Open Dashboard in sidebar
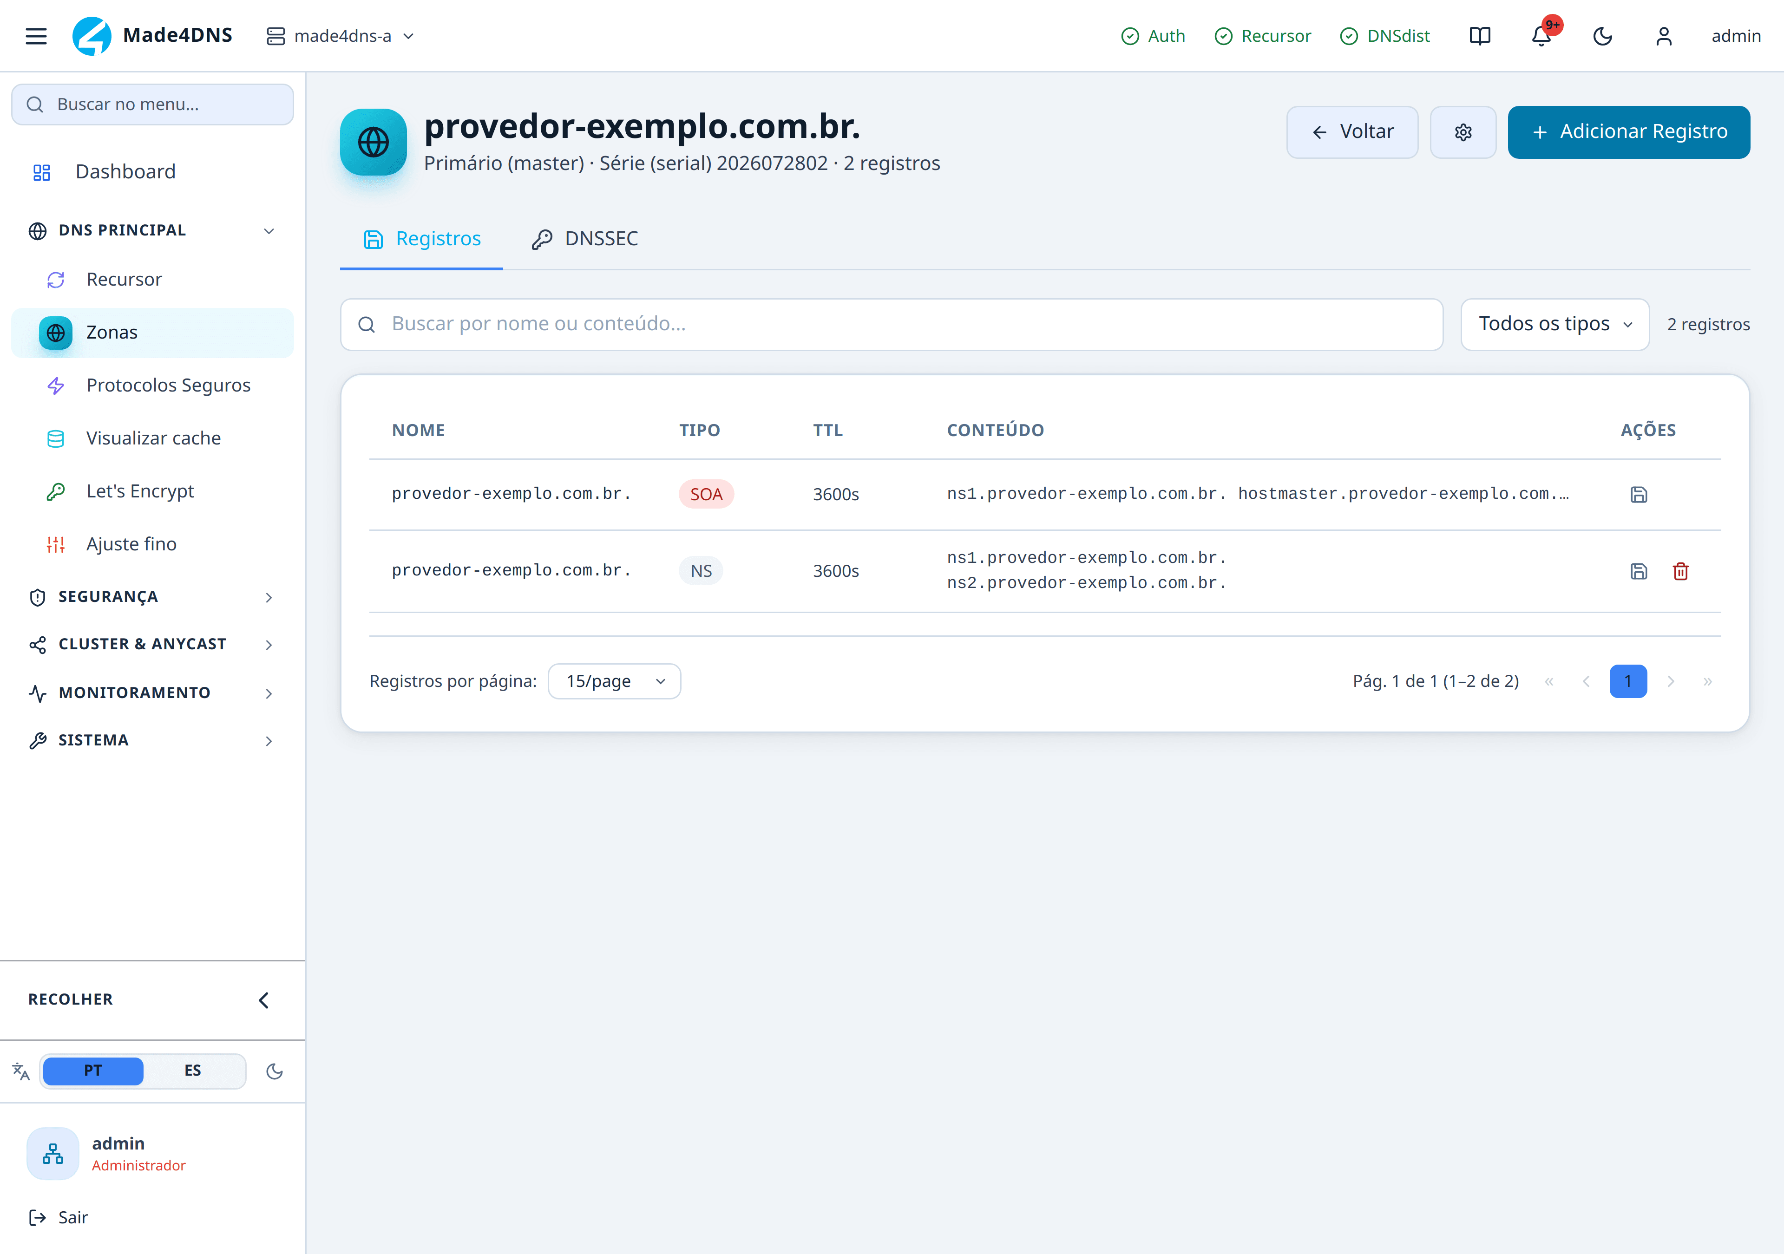 (152, 172)
